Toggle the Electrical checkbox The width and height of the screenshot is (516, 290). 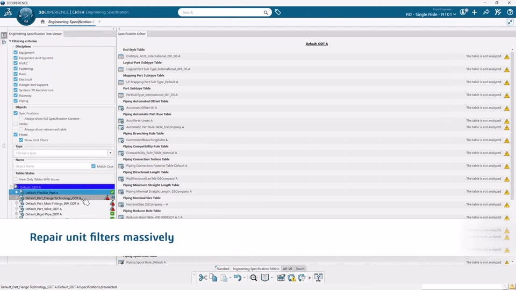pyautogui.click(x=16, y=79)
